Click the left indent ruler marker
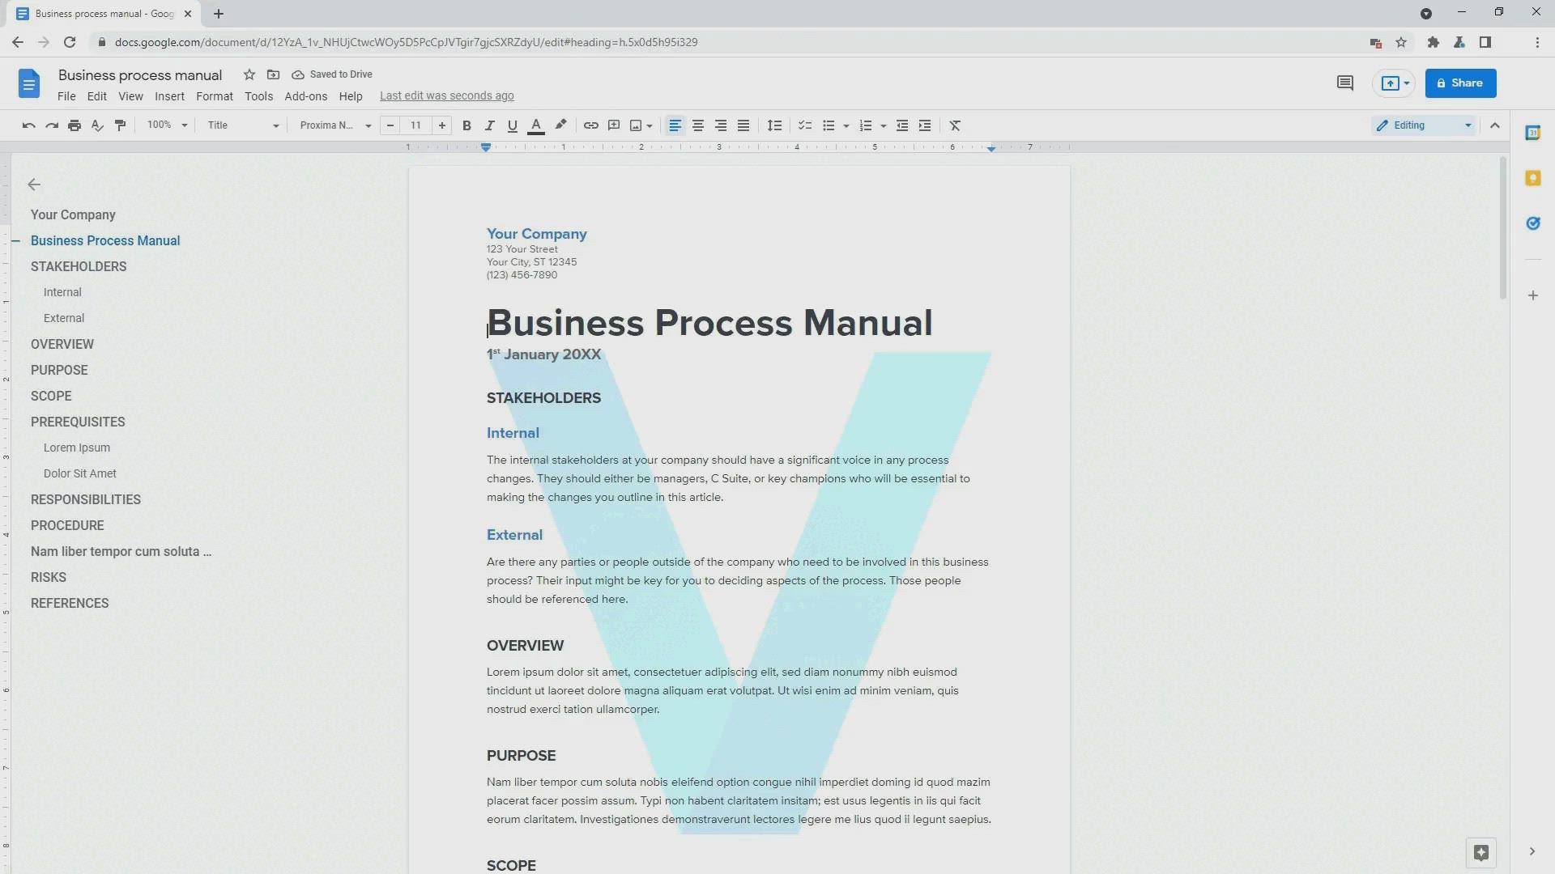The width and height of the screenshot is (1555, 874). 486,148
